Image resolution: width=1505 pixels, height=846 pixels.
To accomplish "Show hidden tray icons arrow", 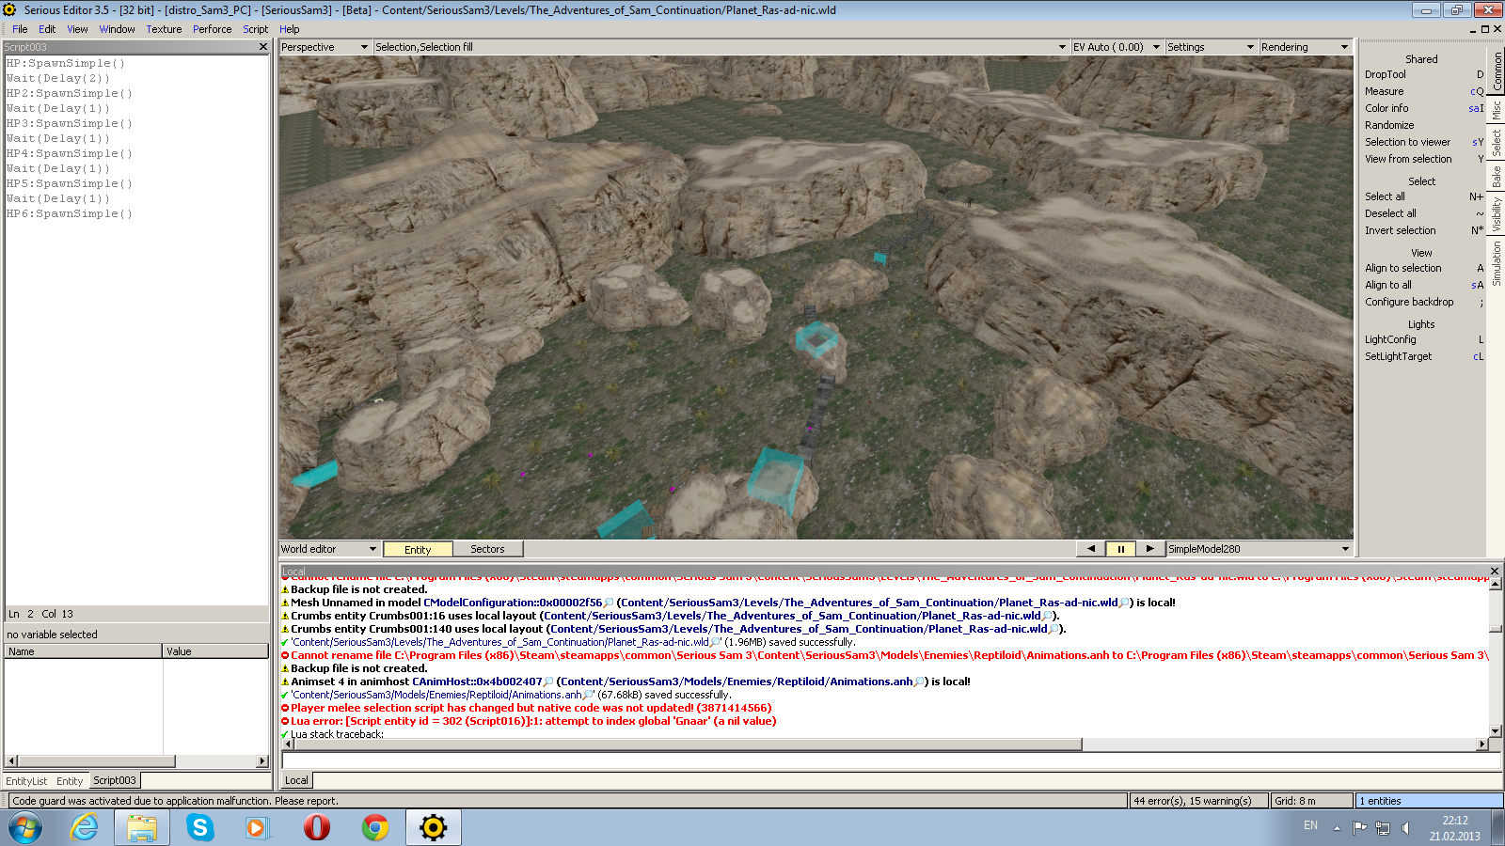I will click(x=1337, y=828).
